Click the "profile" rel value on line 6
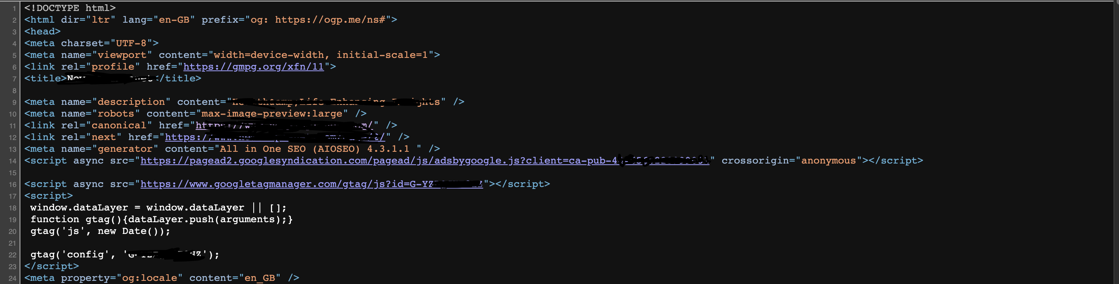 click(113, 67)
